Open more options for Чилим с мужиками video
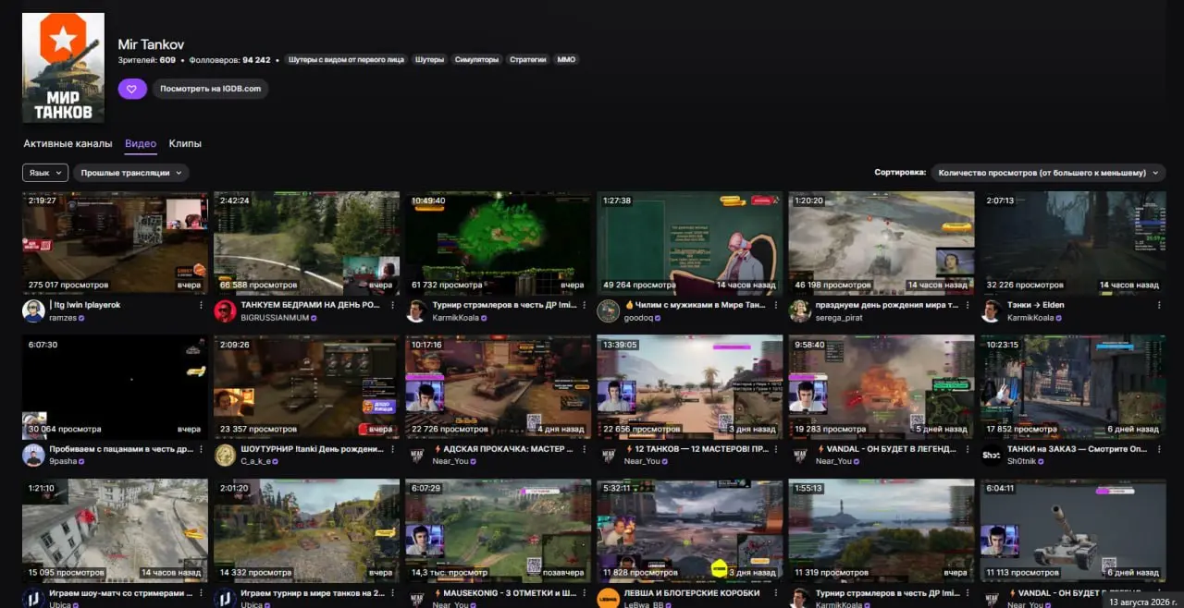Image resolution: width=1184 pixels, height=608 pixels. point(775,305)
